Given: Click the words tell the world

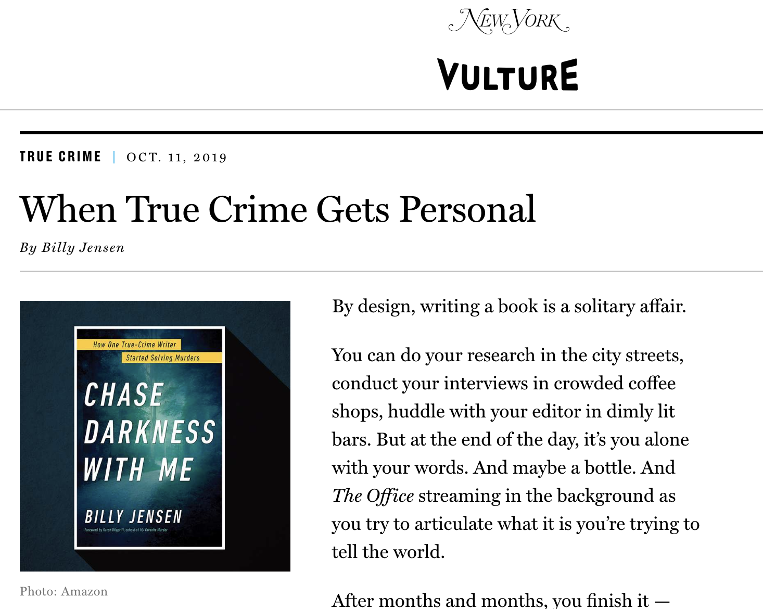Looking at the screenshot, I should point(388,552).
